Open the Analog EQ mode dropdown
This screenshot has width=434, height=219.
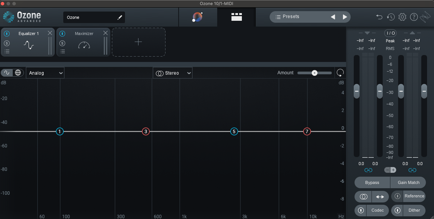45,73
